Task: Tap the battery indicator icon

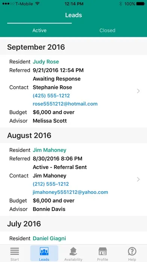Action: tap(141, 4)
